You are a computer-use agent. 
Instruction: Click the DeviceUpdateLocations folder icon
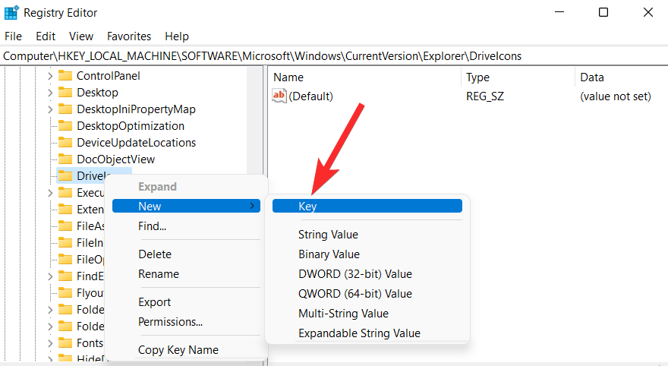tap(65, 142)
